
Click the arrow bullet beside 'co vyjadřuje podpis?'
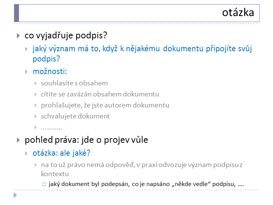(18, 36)
